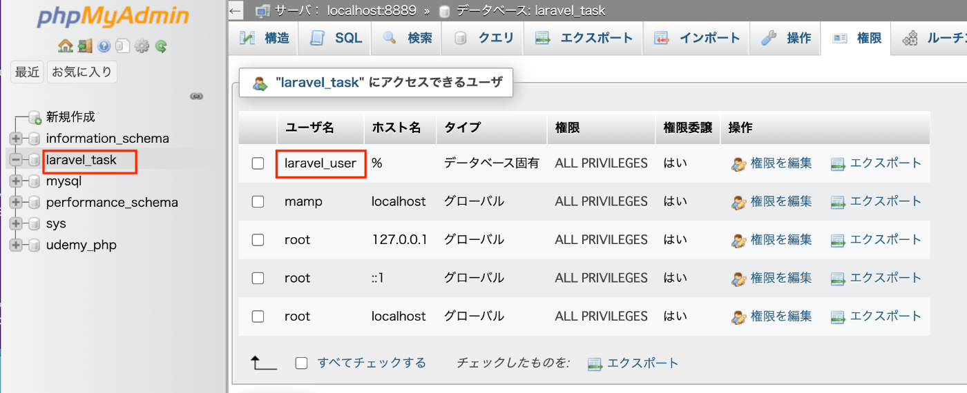Screen dimensions: 967x393
Task: Show the 最近 tables list
Action: (x=27, y=72)
